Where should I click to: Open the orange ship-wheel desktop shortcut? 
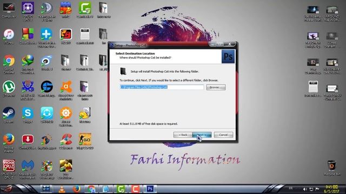[66, 116]
